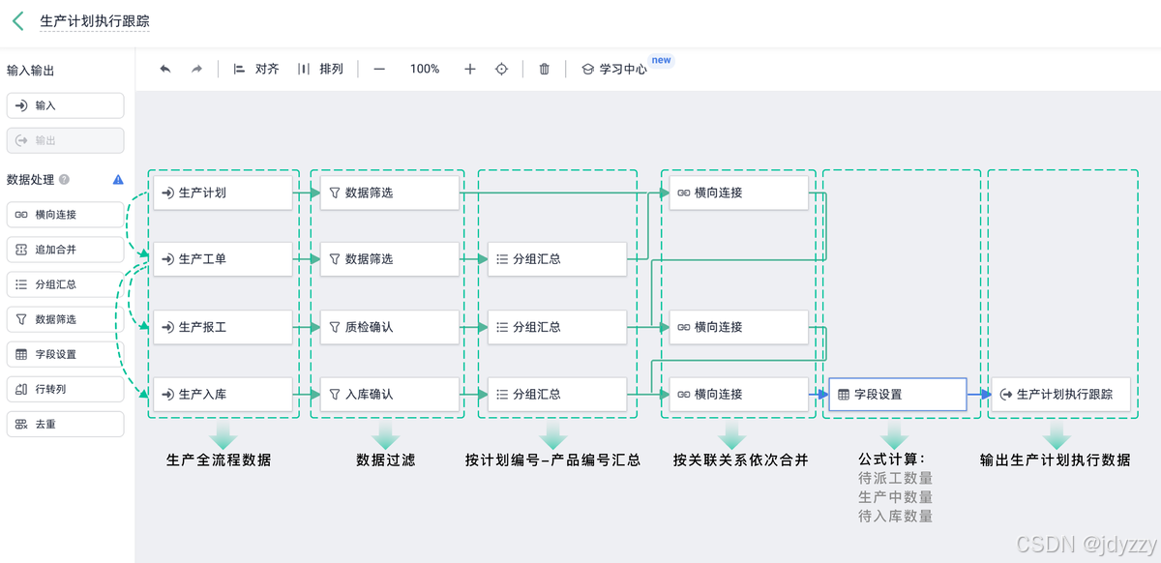Click the 生产全流程数据 caption

click(x=219, y=459)
